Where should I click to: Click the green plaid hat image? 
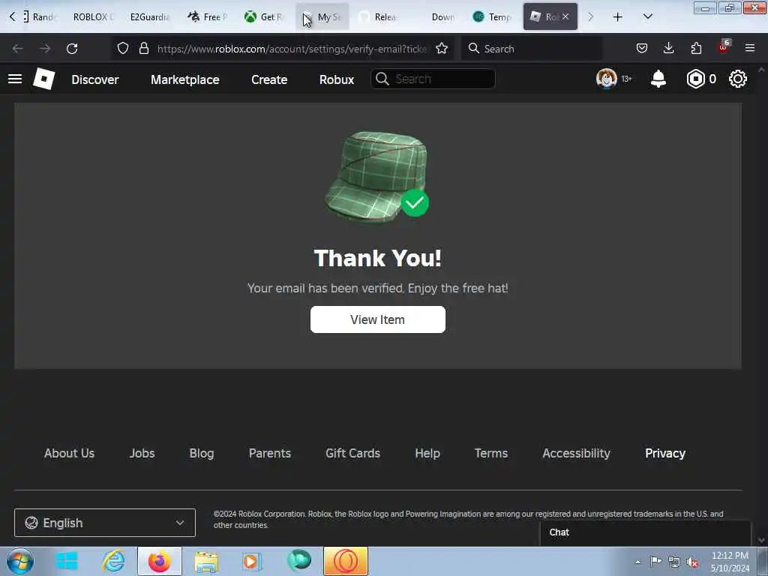376,176
